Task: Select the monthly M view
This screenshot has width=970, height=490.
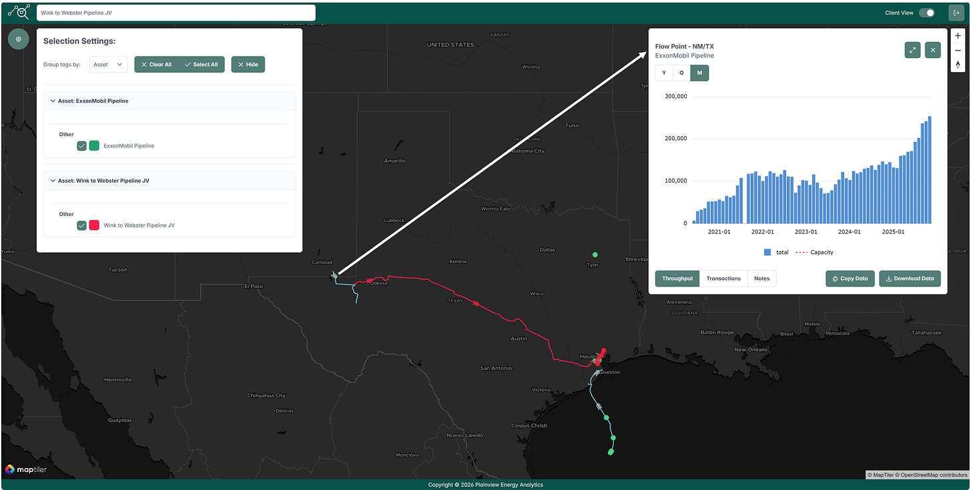Action: (700, 73)
